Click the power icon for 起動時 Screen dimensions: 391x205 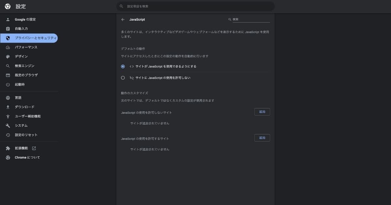click(x=8, y=85)
